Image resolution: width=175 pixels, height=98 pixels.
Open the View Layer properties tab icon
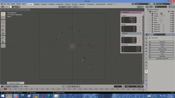click(x=146, y=48)
